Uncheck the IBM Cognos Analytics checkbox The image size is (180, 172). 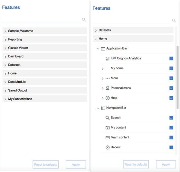(171, 59)
